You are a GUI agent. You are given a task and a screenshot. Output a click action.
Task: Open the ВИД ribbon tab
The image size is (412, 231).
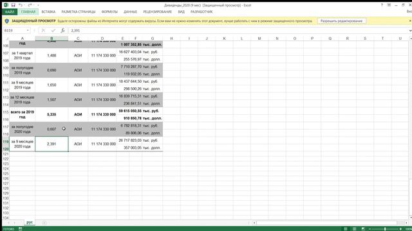click(x=182, y=12)
